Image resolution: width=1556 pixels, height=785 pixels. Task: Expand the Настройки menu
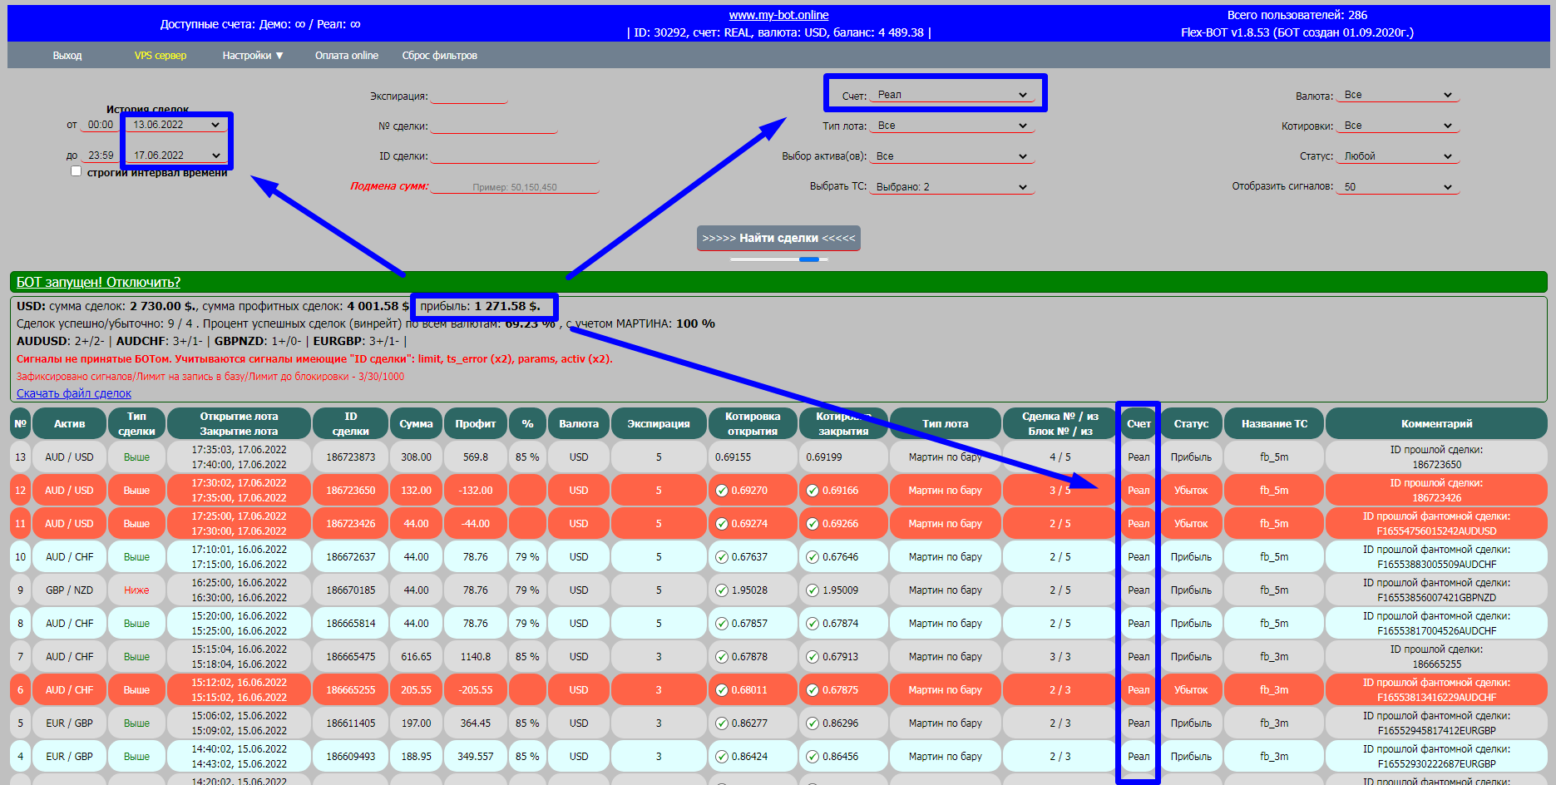pos(253,56)
